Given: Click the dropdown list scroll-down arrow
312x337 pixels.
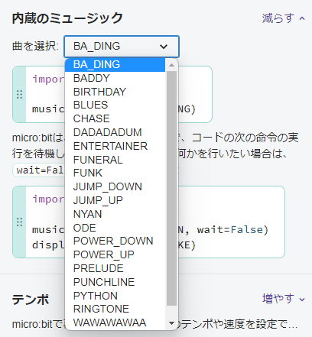Looking at the screenshot, I should click(x=171, y=323).
